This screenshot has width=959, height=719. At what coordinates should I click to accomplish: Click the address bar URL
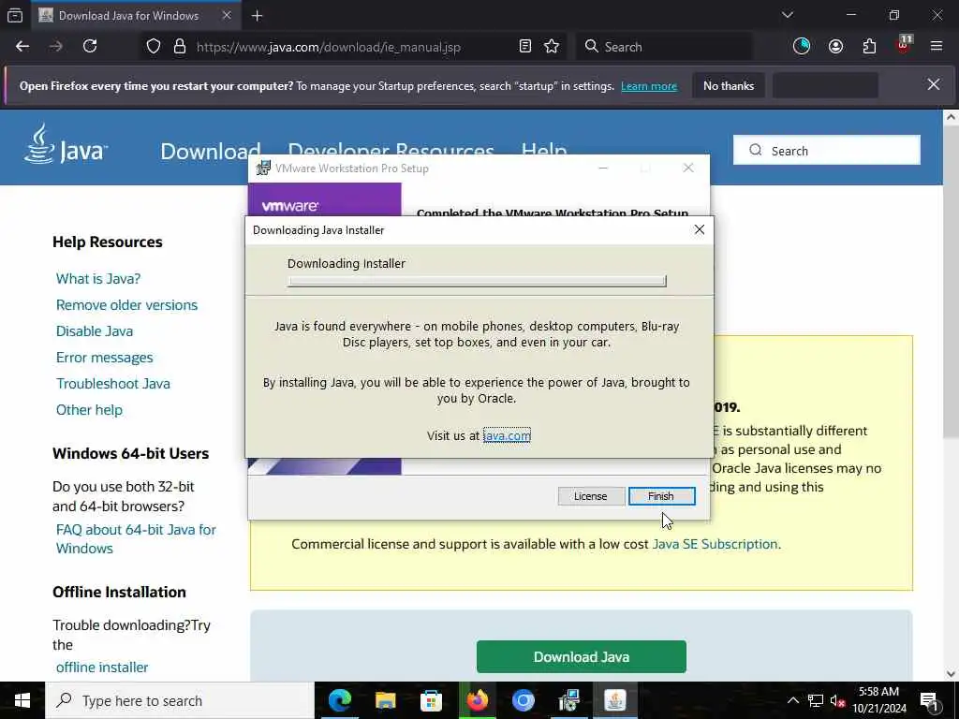(329, 47)
